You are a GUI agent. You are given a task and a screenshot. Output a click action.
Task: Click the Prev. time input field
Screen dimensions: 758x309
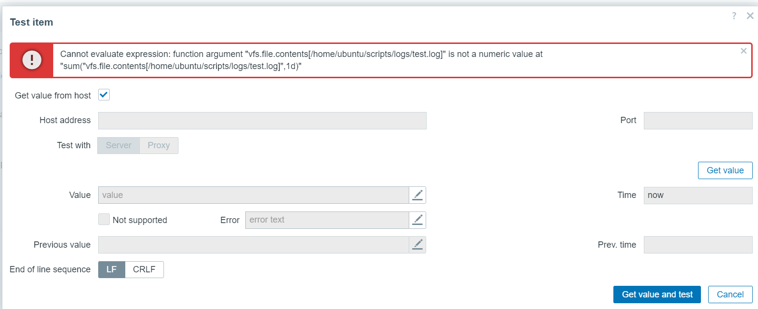[x=698, y=245]
